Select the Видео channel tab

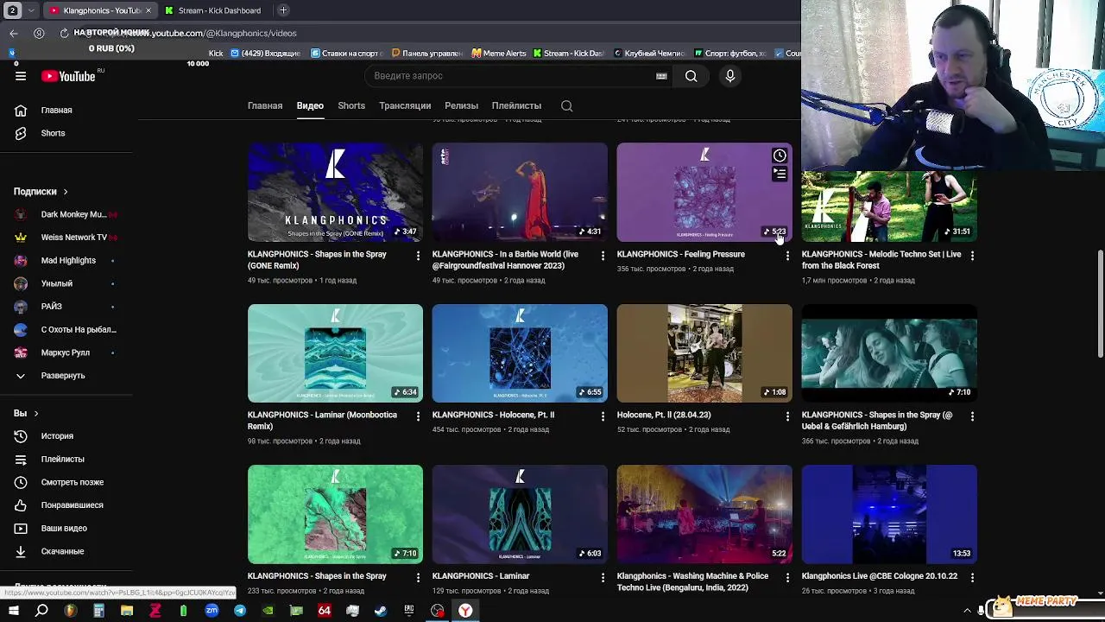coord(310,105)
